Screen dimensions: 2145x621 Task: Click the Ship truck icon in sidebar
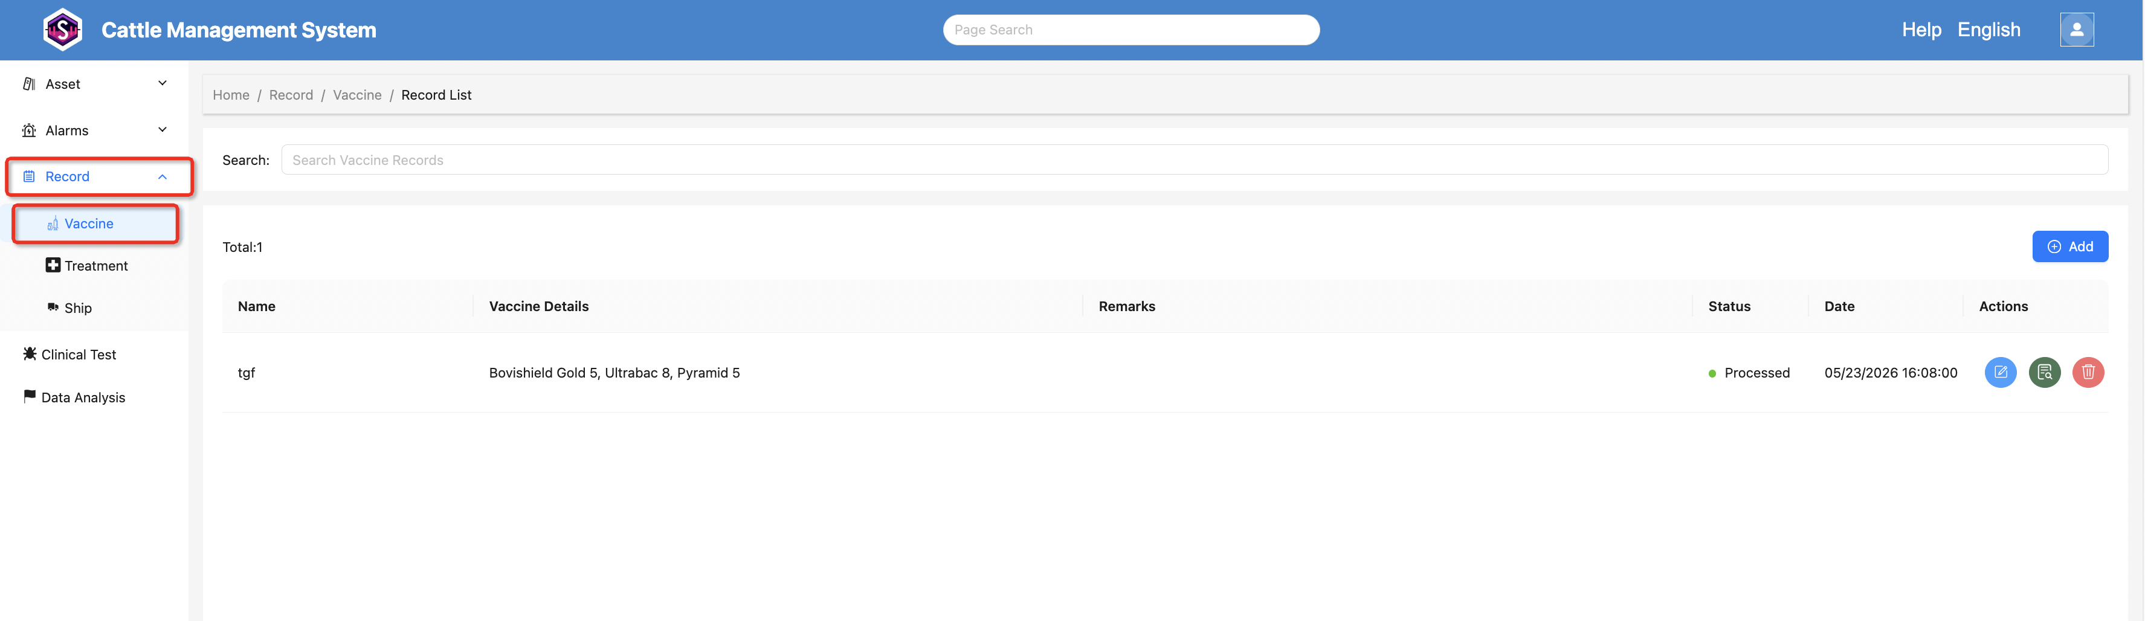click(x=53, y=307)
